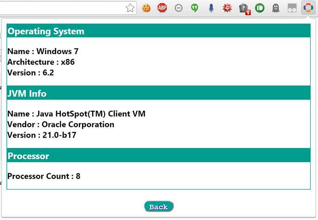The width and height of the screenshot is (318, 220).
Task: Open the green Hangouts quote extension
Action: point(194,8)
